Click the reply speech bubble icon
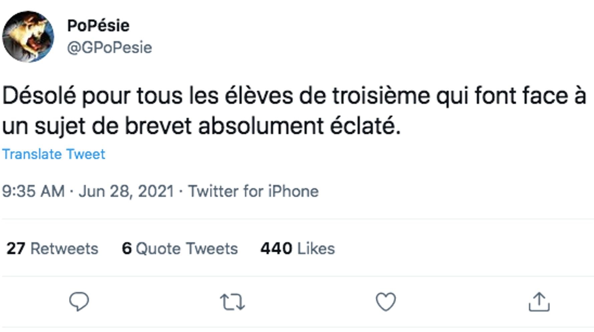The height and width of the screenshot is (332, 594). click(x=79, y=301)
